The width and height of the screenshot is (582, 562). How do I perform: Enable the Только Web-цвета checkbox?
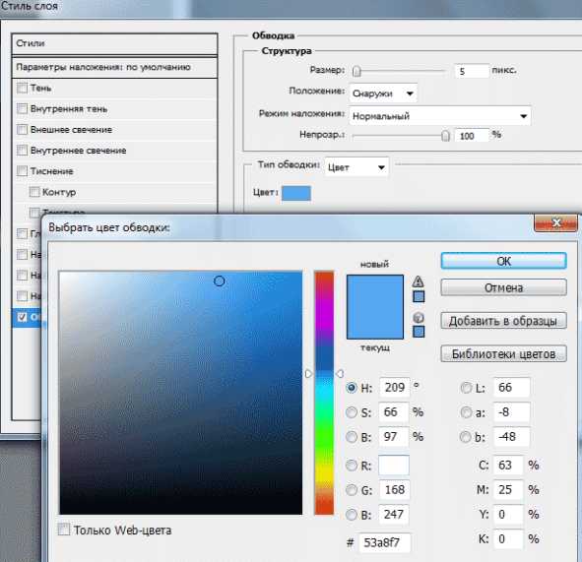tap(64, 529)
